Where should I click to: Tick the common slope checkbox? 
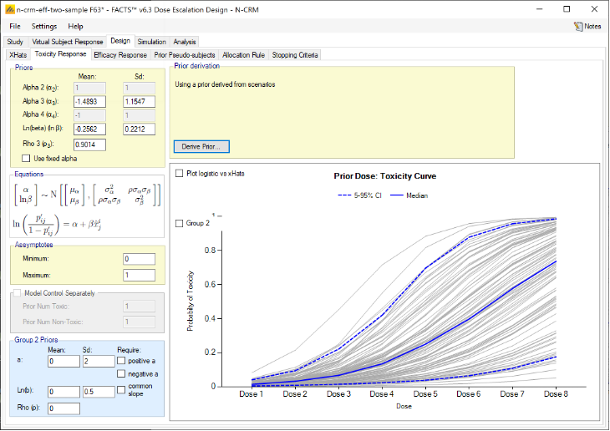[x=122, y=388]
